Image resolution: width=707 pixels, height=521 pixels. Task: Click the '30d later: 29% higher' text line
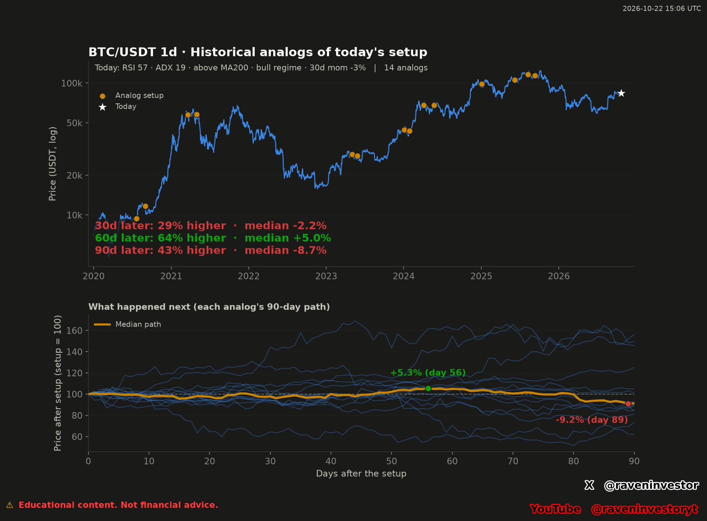click(x=211, y=226)
